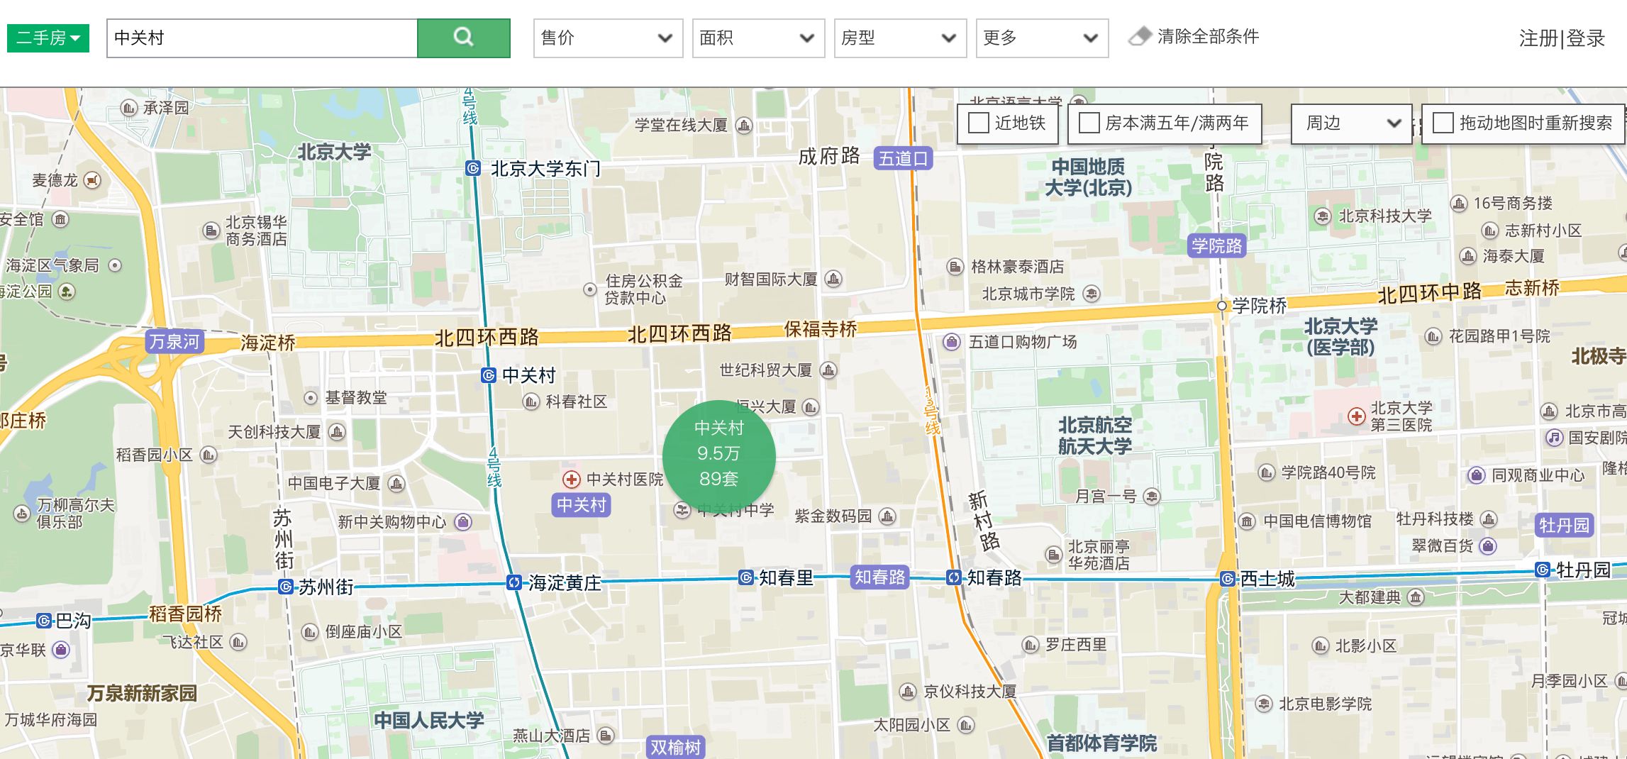The height and width of the screenshot is (759, 1627).
Task: Click the 首都体育学院 map label
Action: pos(1101,743)
